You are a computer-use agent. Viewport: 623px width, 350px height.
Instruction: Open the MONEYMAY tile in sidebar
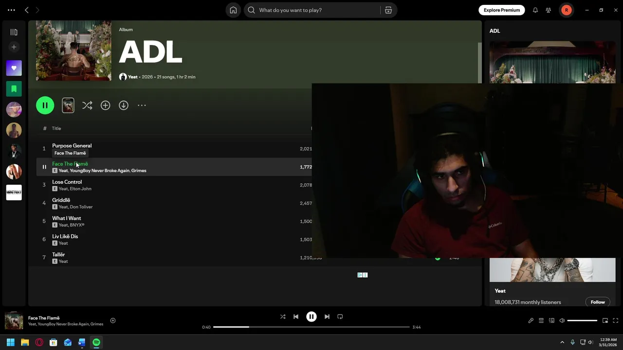[14, 192]
